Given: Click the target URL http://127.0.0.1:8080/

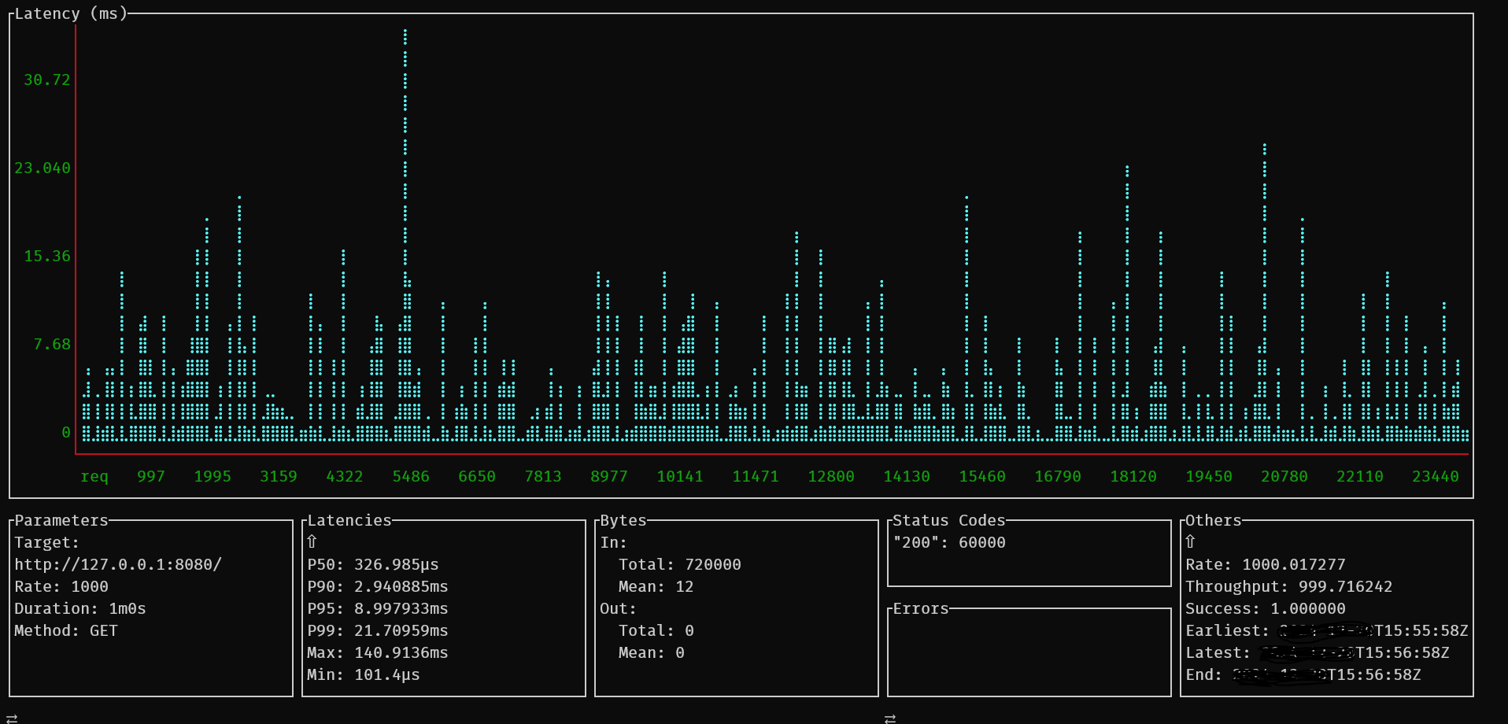Looking at the screenshot, I should tap(118, 564).
